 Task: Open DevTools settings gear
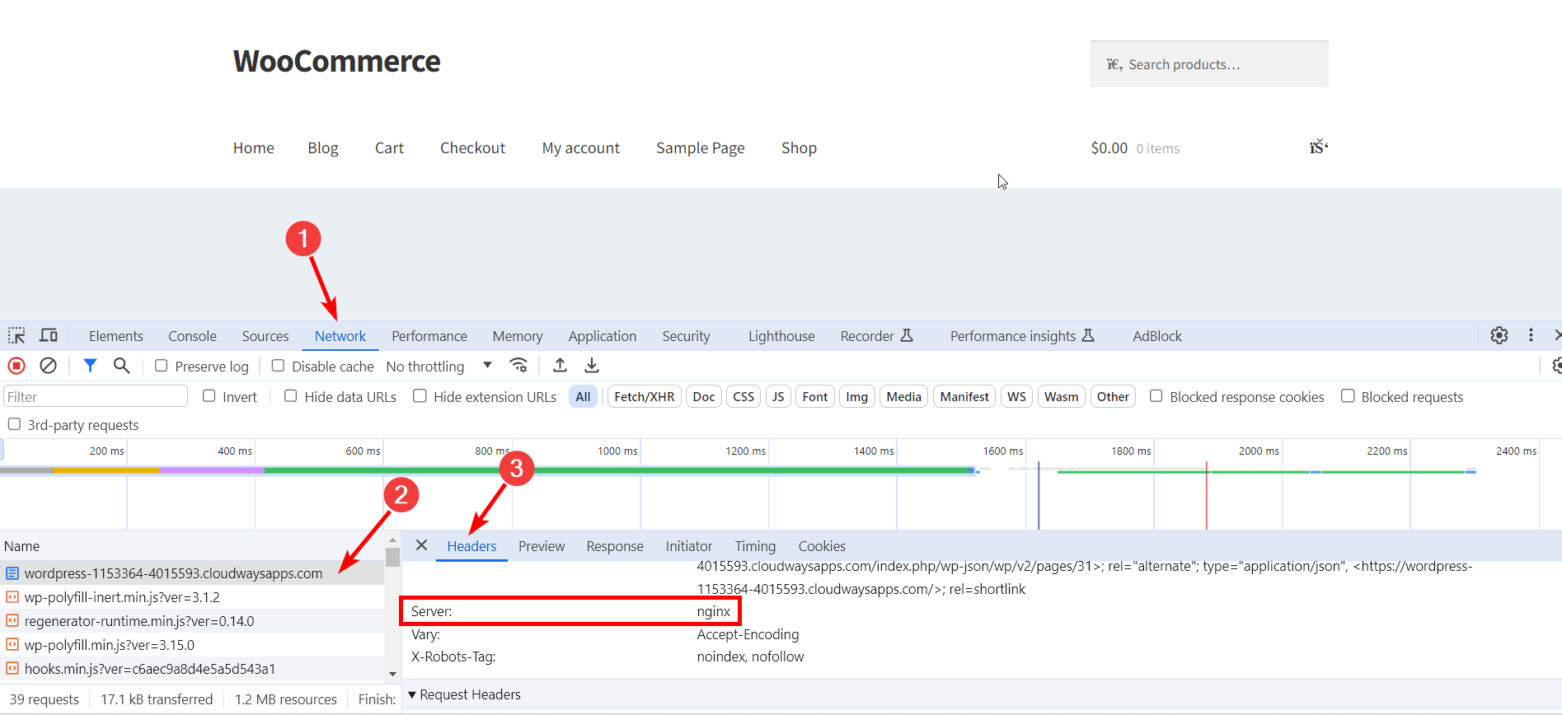pos(1499,336)
